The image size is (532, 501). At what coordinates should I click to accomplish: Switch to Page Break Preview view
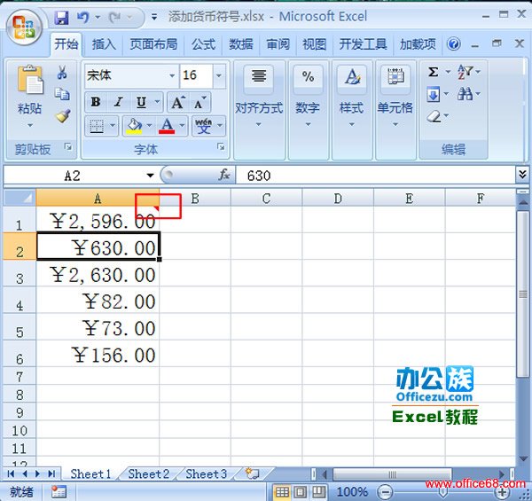[x=318, y=492]
